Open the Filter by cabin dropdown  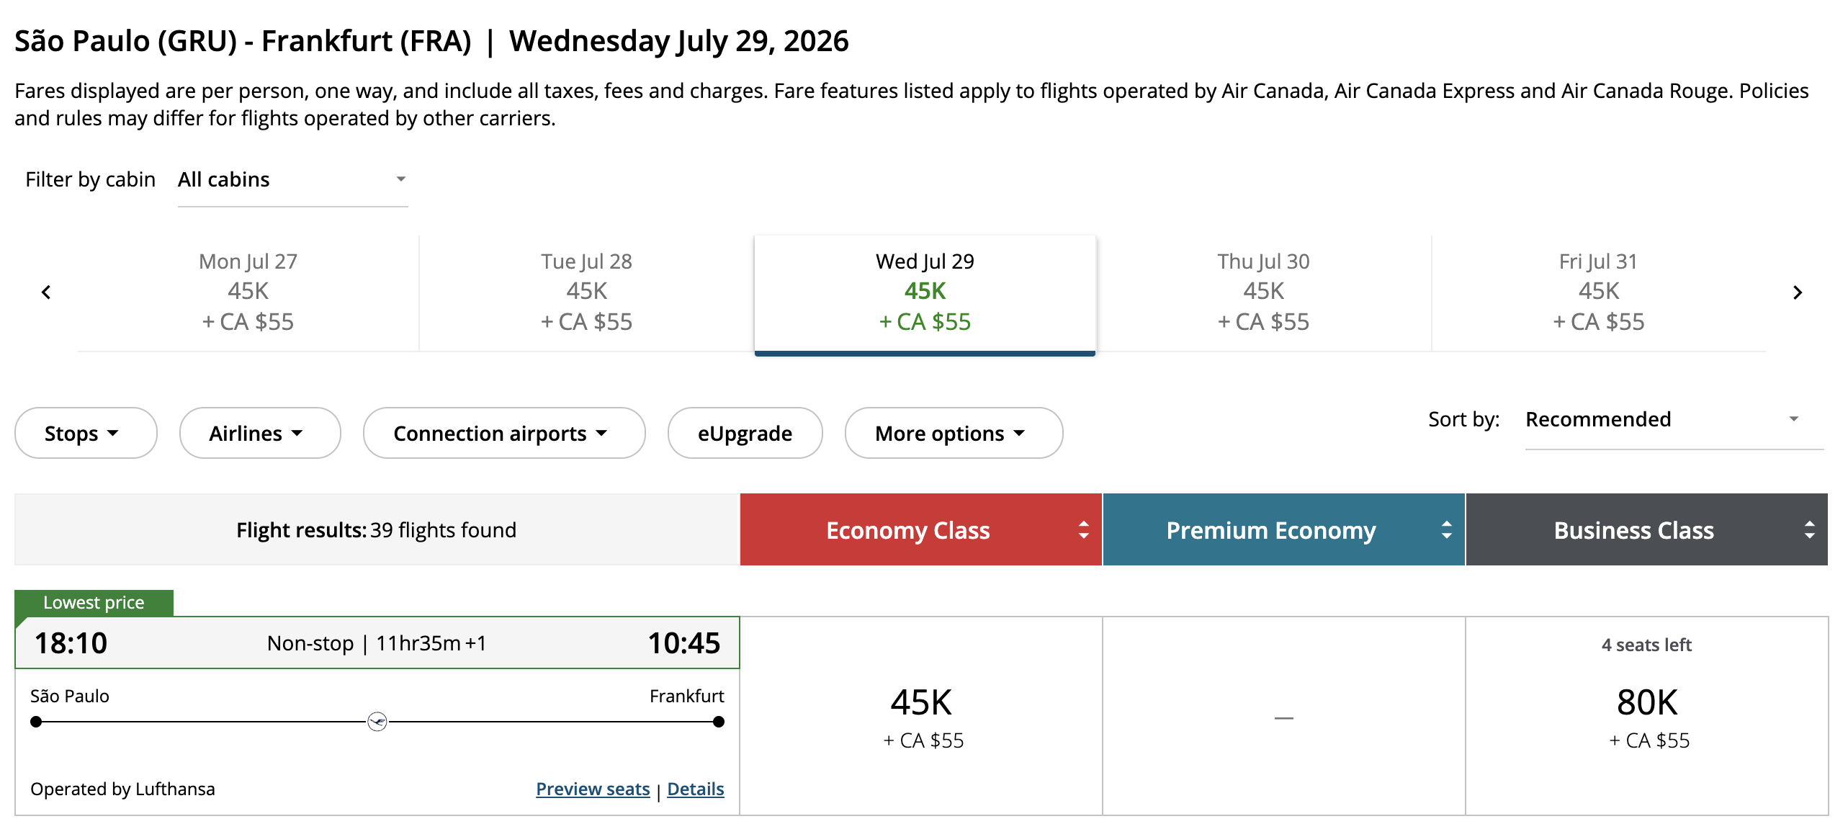(x=292, y=180)
